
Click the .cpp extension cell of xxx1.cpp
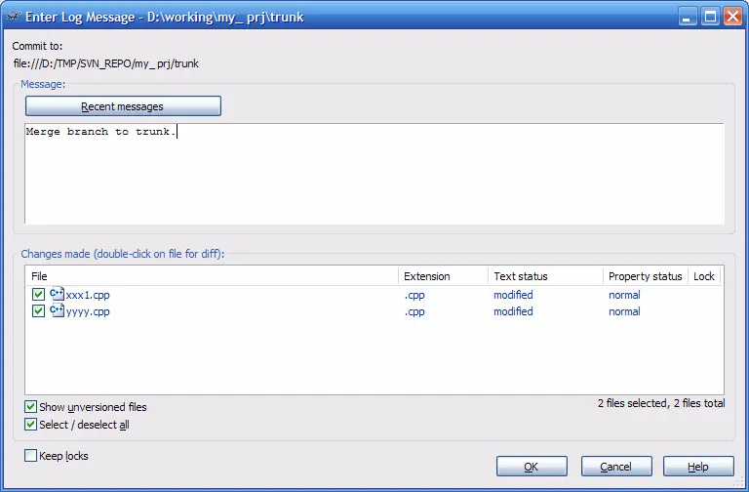(x=414, y=295)
